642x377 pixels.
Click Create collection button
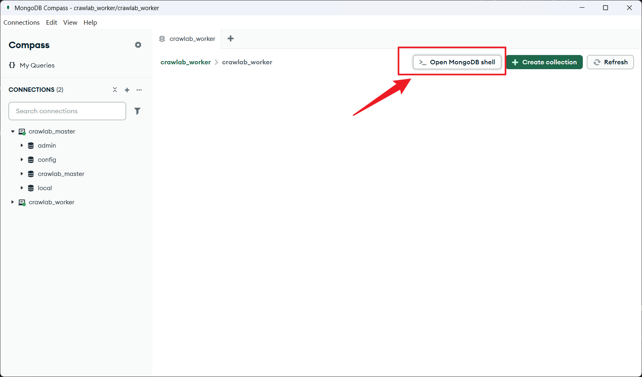coord(544,62)
